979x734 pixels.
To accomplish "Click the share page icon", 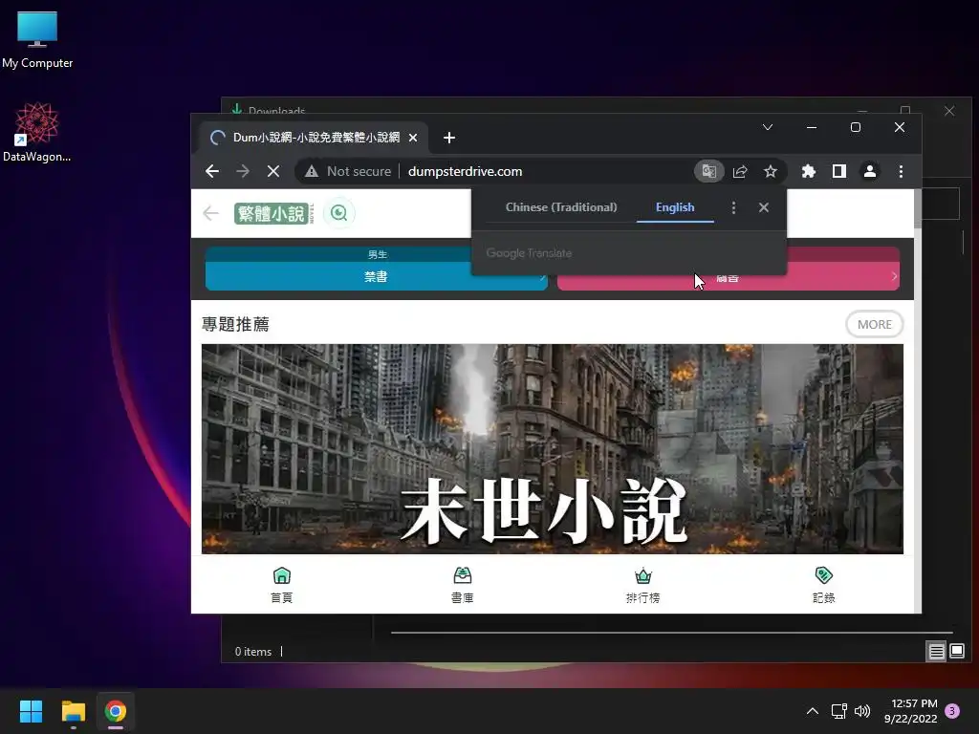I will tap(740, 171).
